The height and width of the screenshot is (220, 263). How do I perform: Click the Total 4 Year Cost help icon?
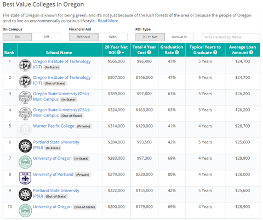click(149, 53)
